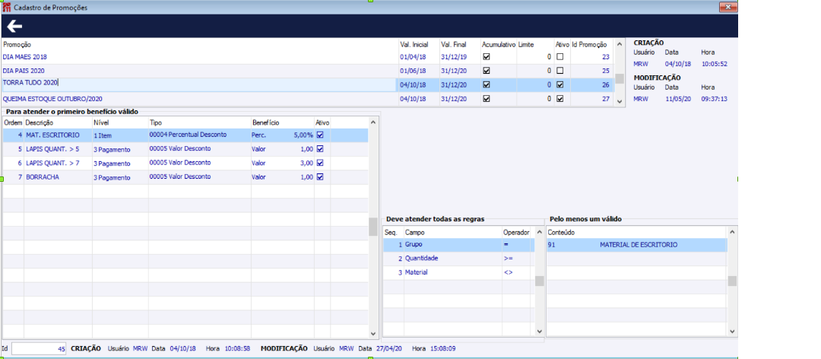Viewport: 821px width, 359px height.
Task: Click the Val. Final column header
Action: click(453, 45)
